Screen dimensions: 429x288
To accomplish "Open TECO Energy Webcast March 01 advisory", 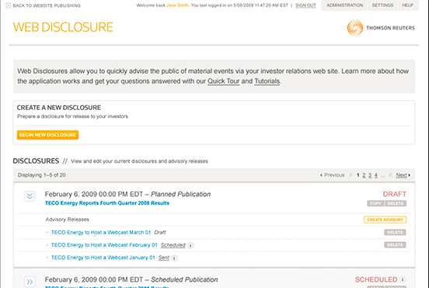I will coord(101,233).
